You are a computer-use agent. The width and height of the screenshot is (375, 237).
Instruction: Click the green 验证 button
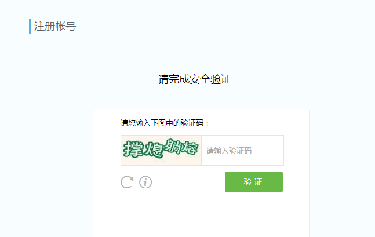[254, 182]
